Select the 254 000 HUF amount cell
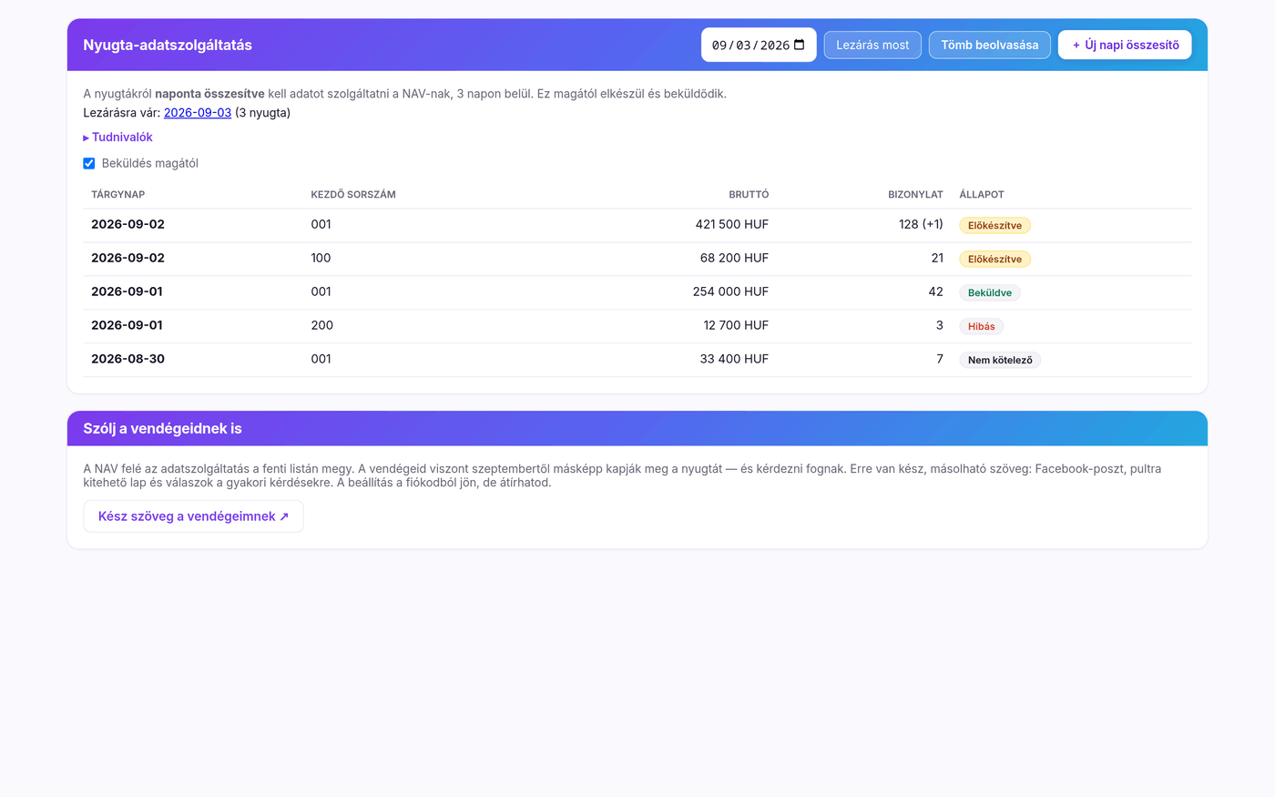This screenshot has width=1275, height=797. coord(730,291)
